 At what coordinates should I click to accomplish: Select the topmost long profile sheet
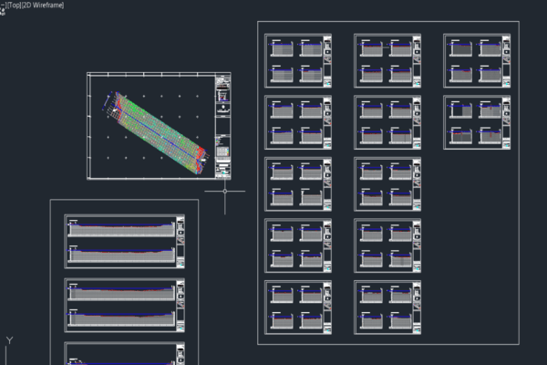[x=125, y=242]
